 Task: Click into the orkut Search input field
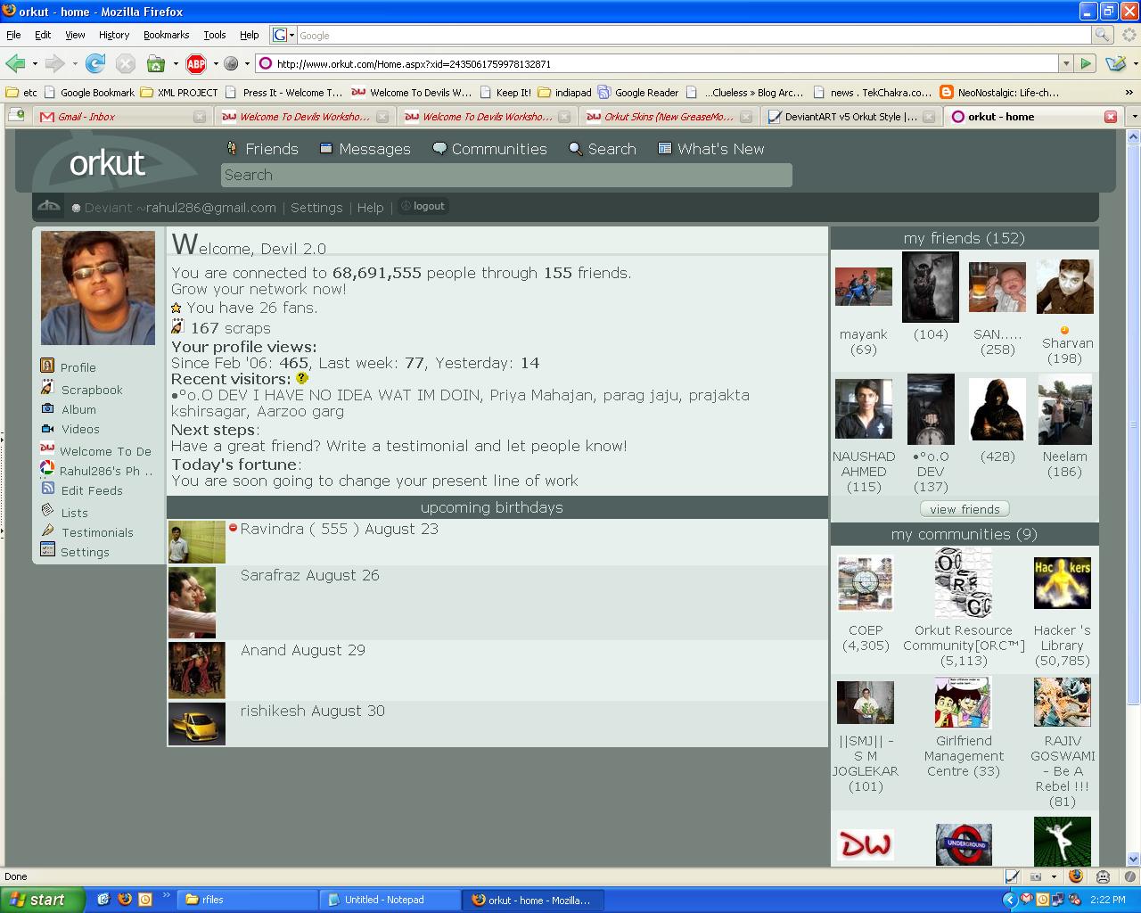(x=506, y=175)
